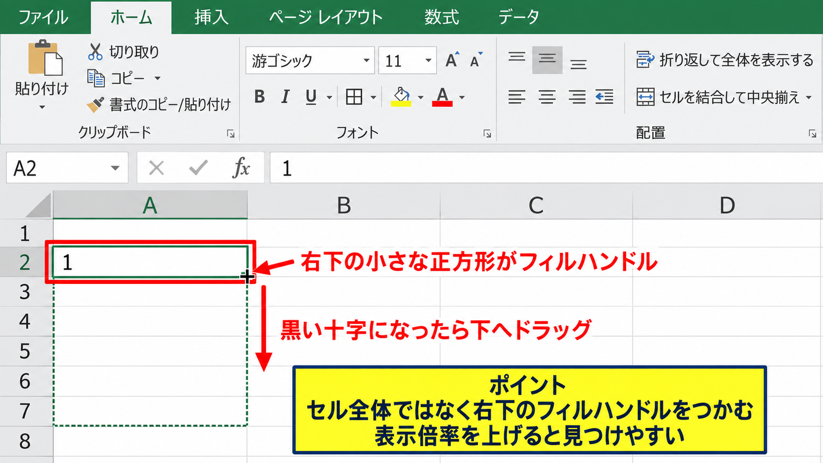Open font group dialog launcher
Screen dimensions: 823x463
487,134
